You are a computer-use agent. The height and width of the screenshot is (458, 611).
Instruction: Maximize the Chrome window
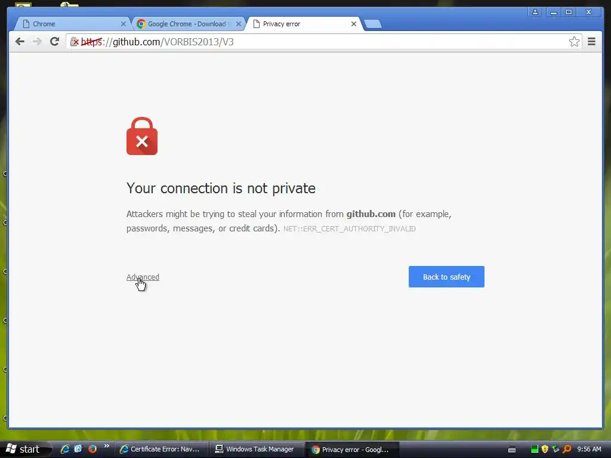point(569,13)
